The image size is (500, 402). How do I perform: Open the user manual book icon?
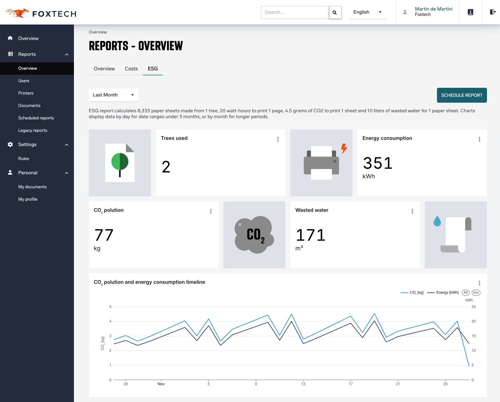pyautogui.click(x=470, y=12)
